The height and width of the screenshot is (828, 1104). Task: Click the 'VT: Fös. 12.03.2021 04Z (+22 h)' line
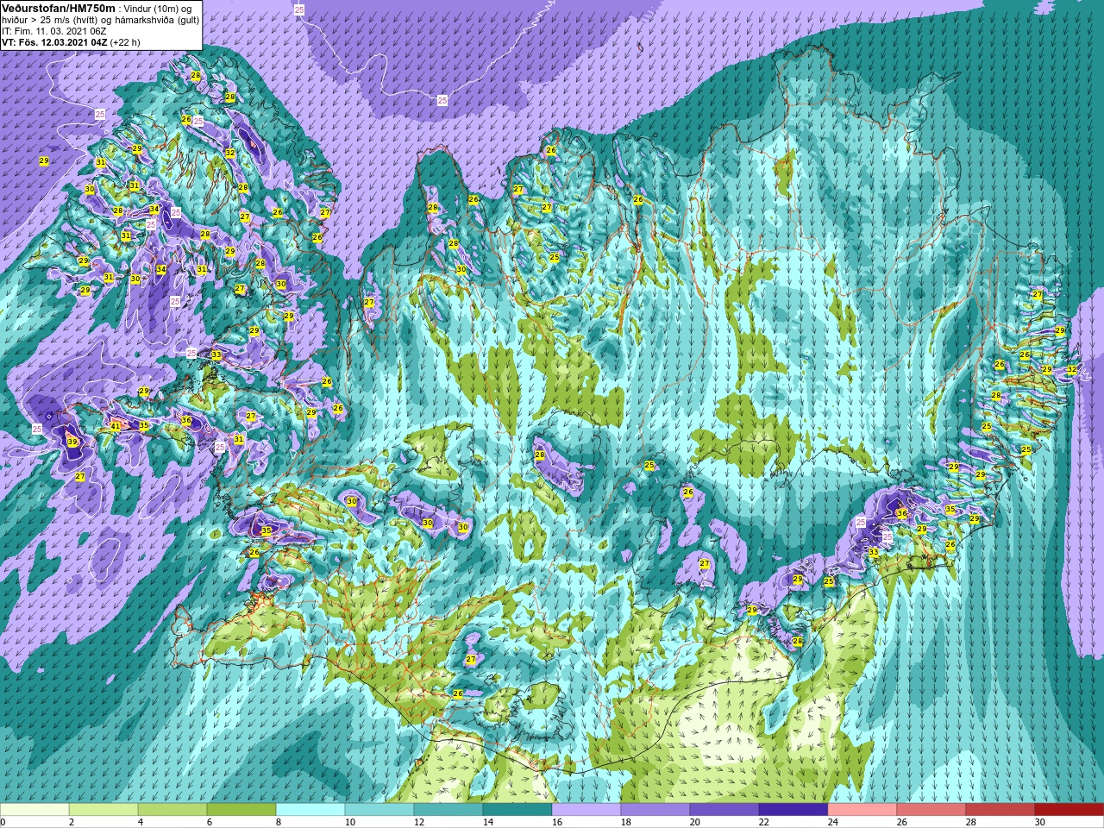[x=71, y=41]
